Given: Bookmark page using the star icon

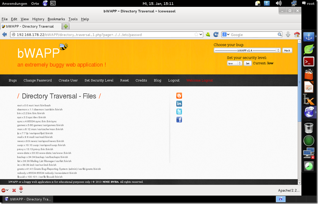Looking at the screenshot, I should click(196, 35).
